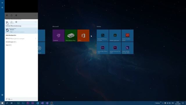
Task: Filter results by Apps icon in light header
Action: [7, 22]
